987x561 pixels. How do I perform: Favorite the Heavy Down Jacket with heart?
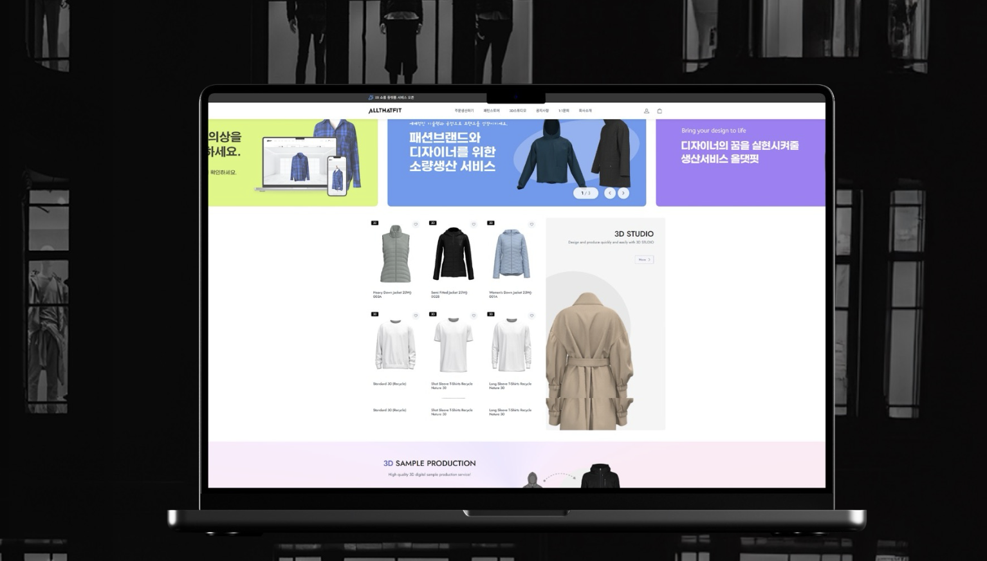coord(416,225)
